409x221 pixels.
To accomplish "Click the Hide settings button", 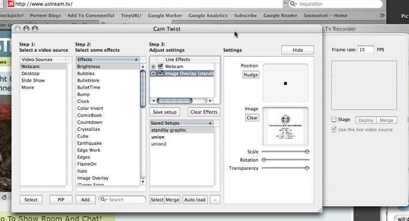I will click(298, 50).
